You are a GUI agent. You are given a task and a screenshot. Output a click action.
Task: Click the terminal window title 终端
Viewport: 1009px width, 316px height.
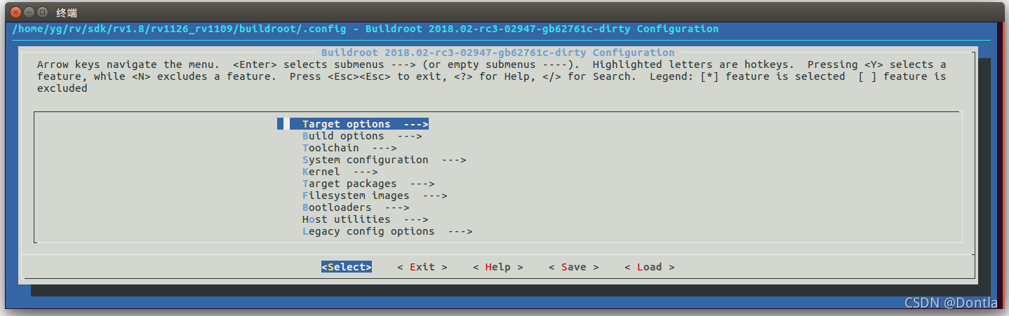tap(66, 12)
